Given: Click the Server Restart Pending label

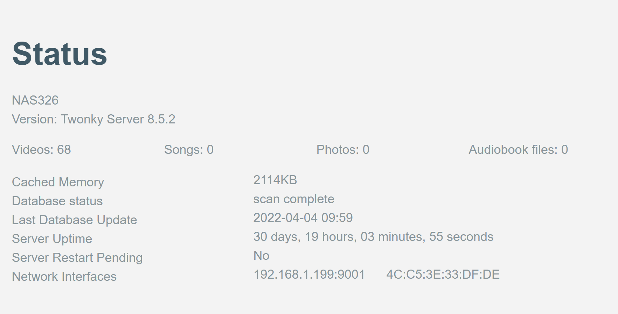Looking at the screenshot, I should [77, 258].
